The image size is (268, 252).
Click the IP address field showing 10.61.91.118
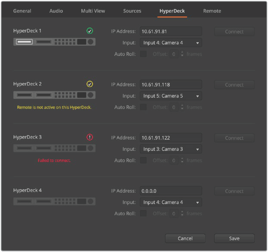[x=171, y=85]
